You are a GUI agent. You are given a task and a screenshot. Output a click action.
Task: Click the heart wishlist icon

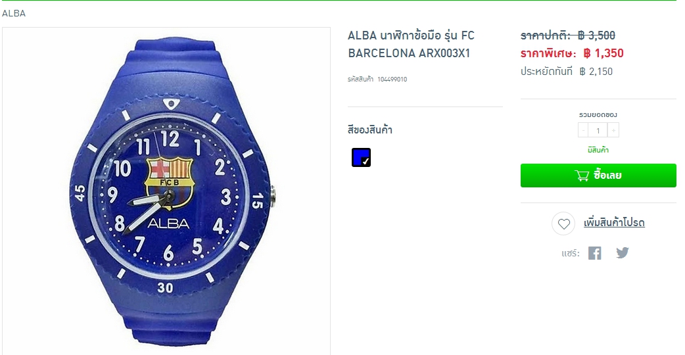coord(563,224)
